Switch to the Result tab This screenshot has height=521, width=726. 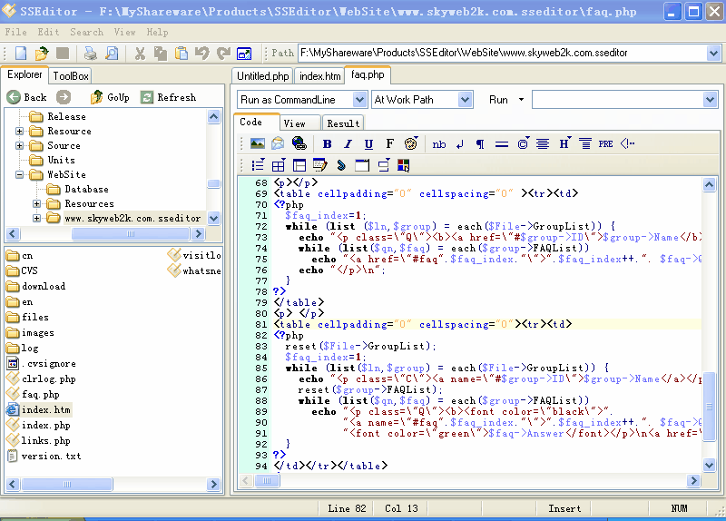coord(343,123)
